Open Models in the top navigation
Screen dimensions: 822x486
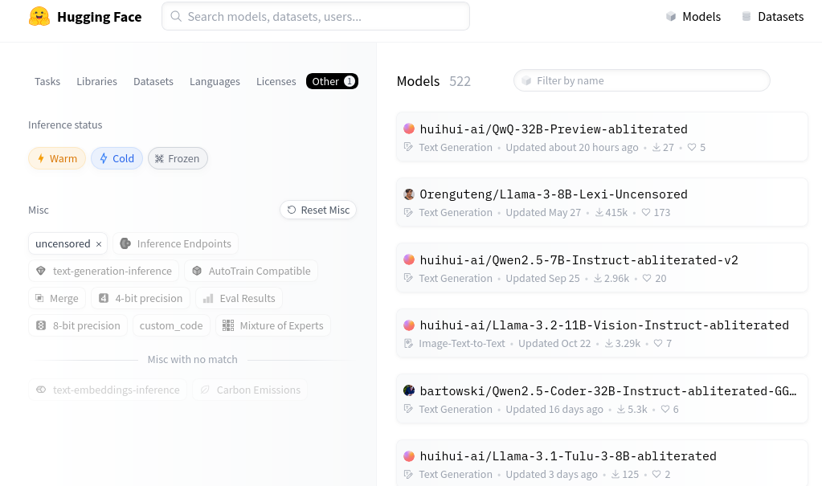(693, 17)
